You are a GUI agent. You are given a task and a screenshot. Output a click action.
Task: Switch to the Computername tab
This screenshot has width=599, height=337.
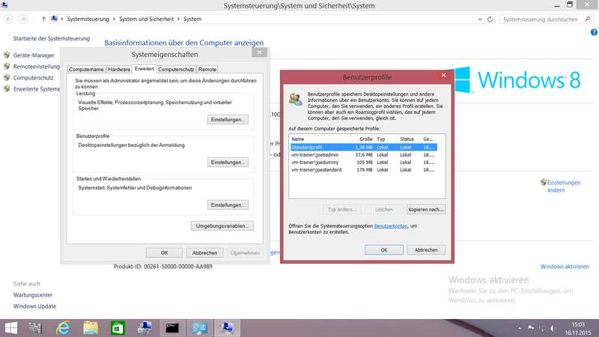(x=86, y=69)
